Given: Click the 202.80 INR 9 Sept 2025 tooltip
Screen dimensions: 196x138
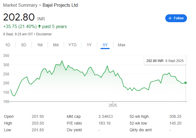Looking at the screenshot, I should (165, 61).
